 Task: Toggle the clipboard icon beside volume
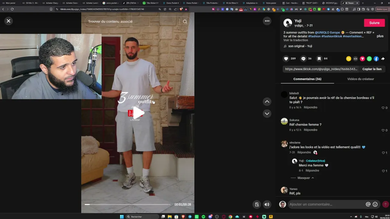pos(257,204)
